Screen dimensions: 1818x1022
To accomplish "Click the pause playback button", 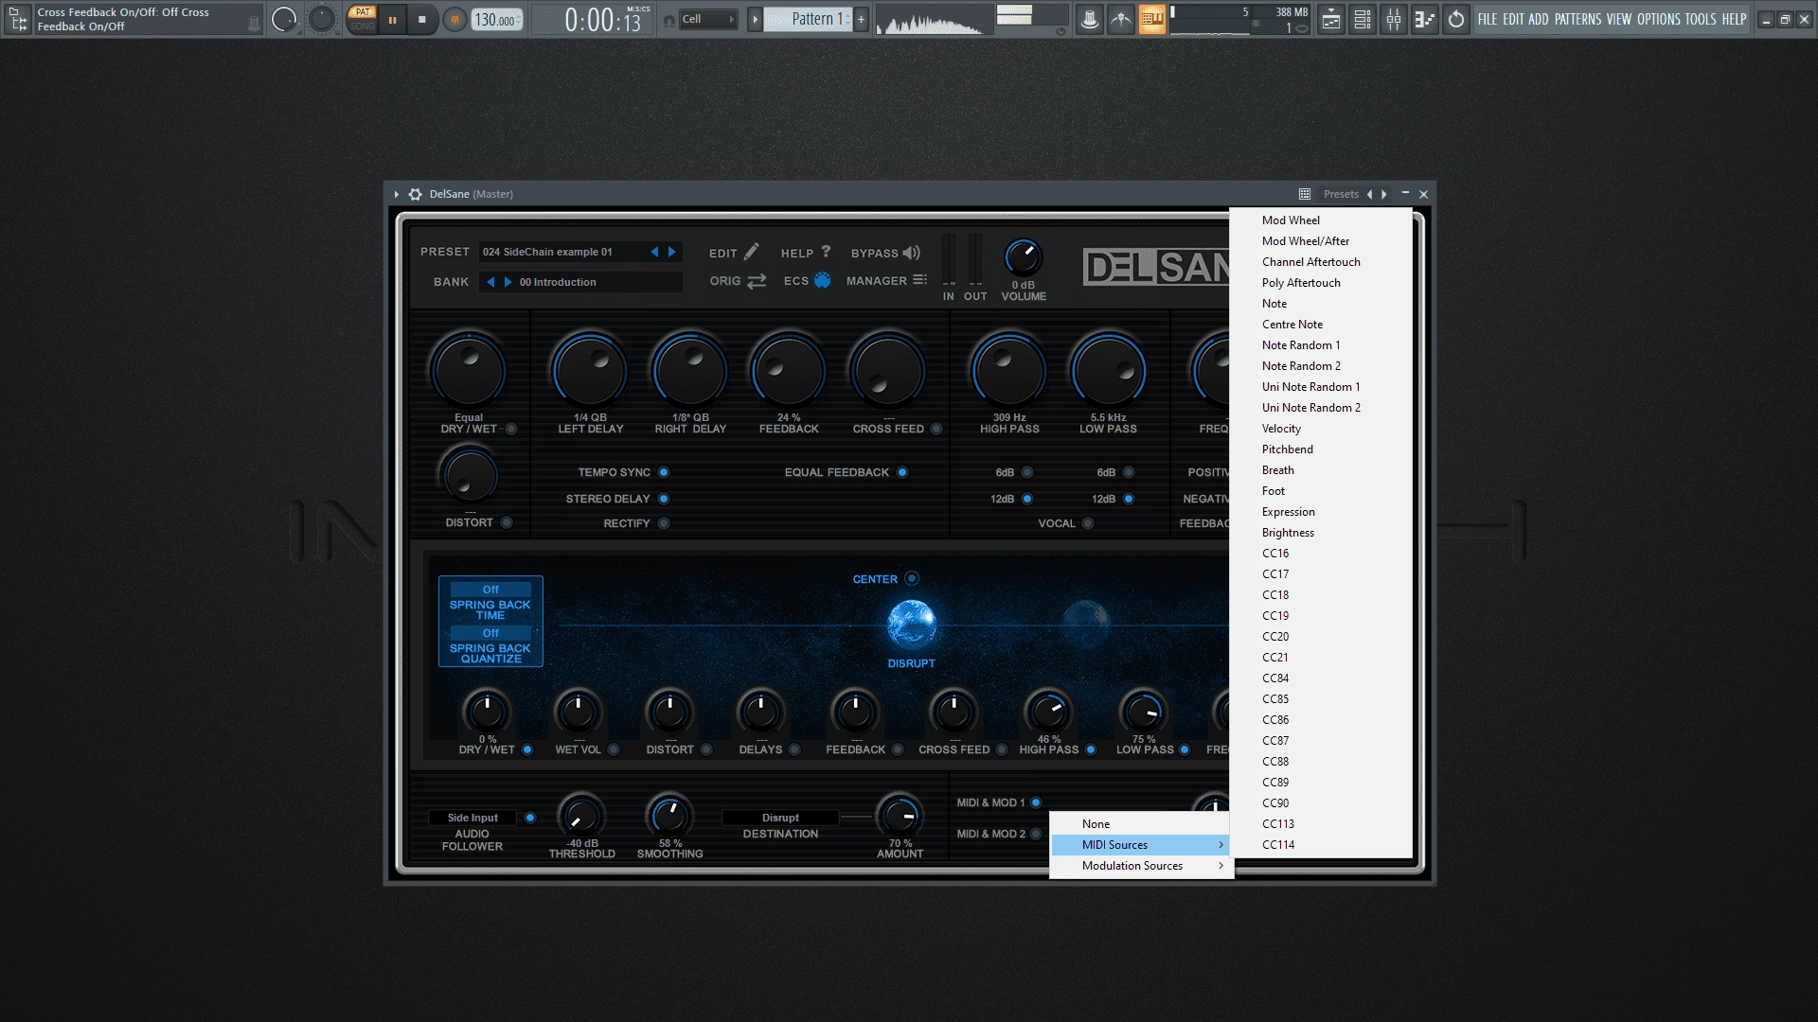I will [392, 19].
